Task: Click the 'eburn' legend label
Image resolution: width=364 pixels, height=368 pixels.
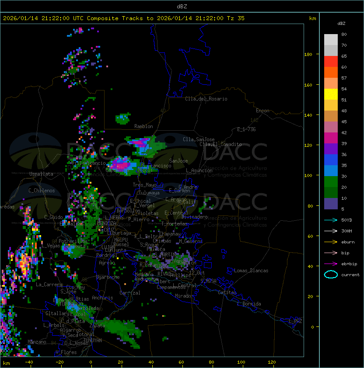Action: 348,242
